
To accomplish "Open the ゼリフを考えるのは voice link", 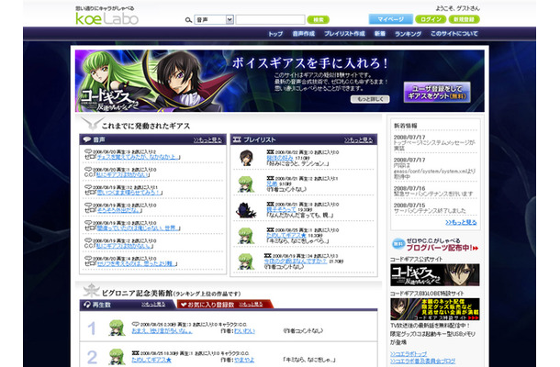I will [x=136, y=264].
